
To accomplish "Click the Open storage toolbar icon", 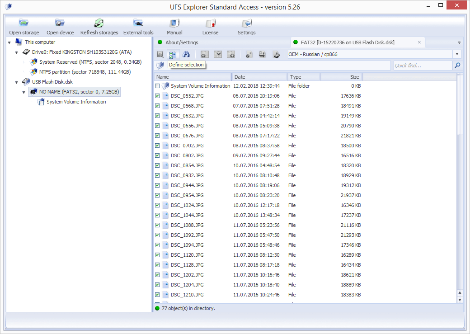I will click(x=24, y=24).
